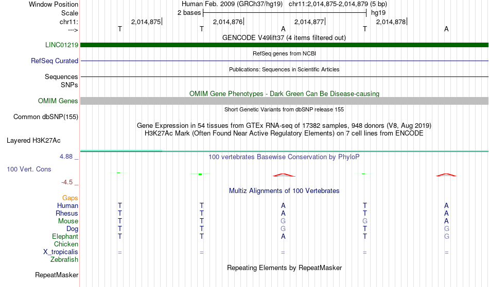This screenshot has height=287, width=489.
Task: Select the Zebrafish alignment row label
Action: 64,260
